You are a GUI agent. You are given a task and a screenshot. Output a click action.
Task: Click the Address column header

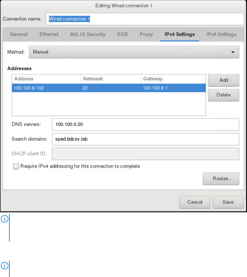(46, 79)
